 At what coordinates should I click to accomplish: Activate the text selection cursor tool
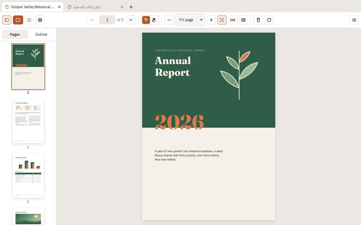(x=146, y=20)
